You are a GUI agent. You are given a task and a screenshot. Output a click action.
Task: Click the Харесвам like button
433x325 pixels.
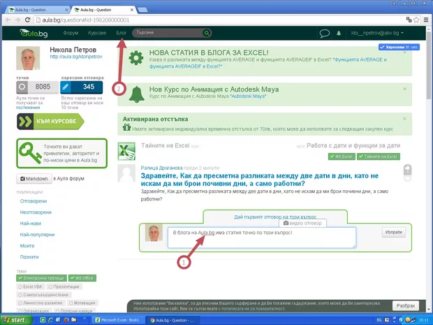399,48
